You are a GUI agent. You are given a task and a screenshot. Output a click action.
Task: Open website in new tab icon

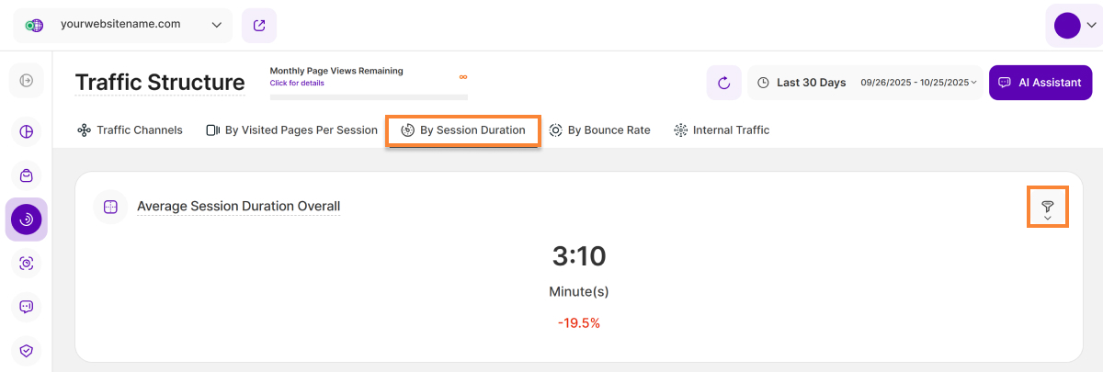click(x=259, y=26)
